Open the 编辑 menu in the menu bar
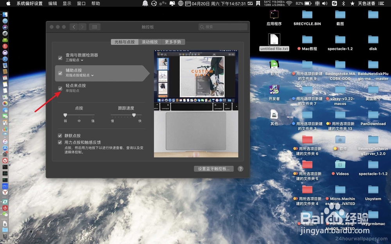Viewport: 391px width, 244px height. (x=52, y=4)
